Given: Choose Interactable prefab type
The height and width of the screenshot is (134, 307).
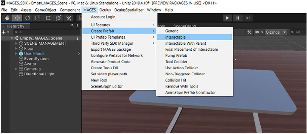Looking at the screenshot, I should (x=194, y=37).
